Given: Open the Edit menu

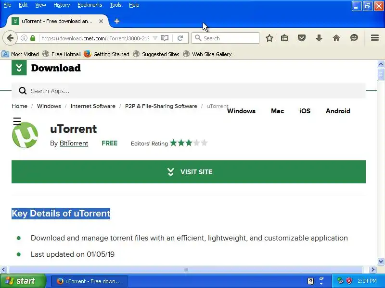Looking at the screenshot, I should point(23,5).
